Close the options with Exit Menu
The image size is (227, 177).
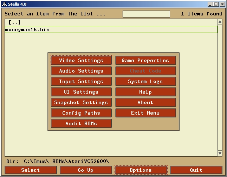pos(145,113)
